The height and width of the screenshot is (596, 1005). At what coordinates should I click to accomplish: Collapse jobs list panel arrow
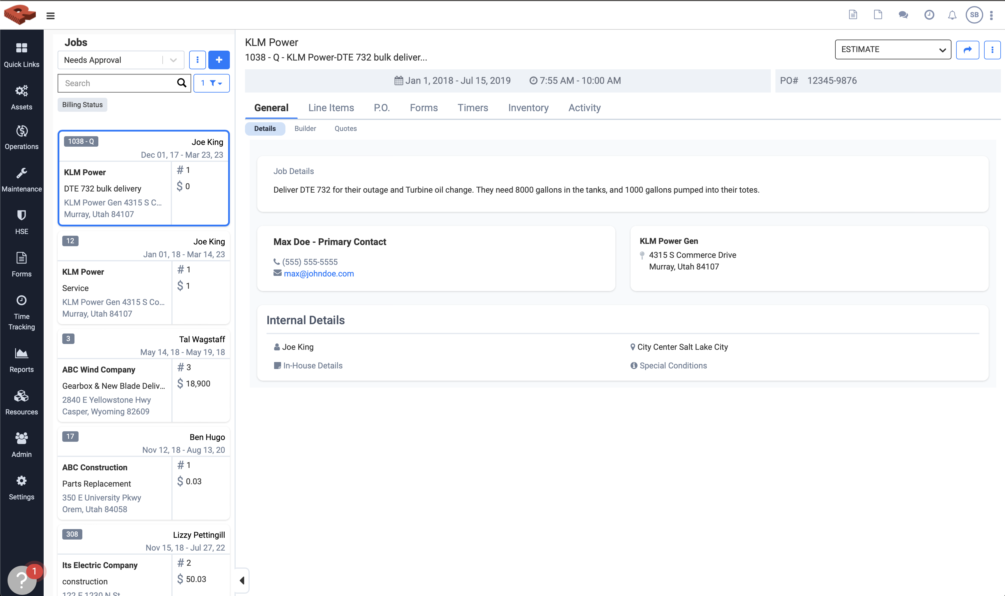(242, 580)
